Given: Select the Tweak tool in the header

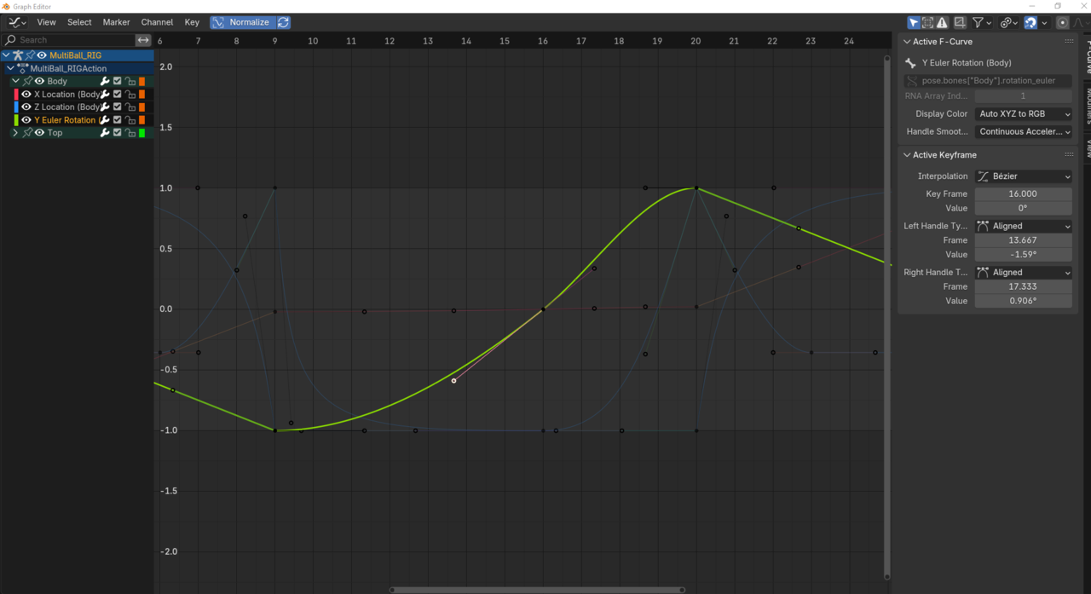Looking at the screenshot, I should [x=914, y=22].
